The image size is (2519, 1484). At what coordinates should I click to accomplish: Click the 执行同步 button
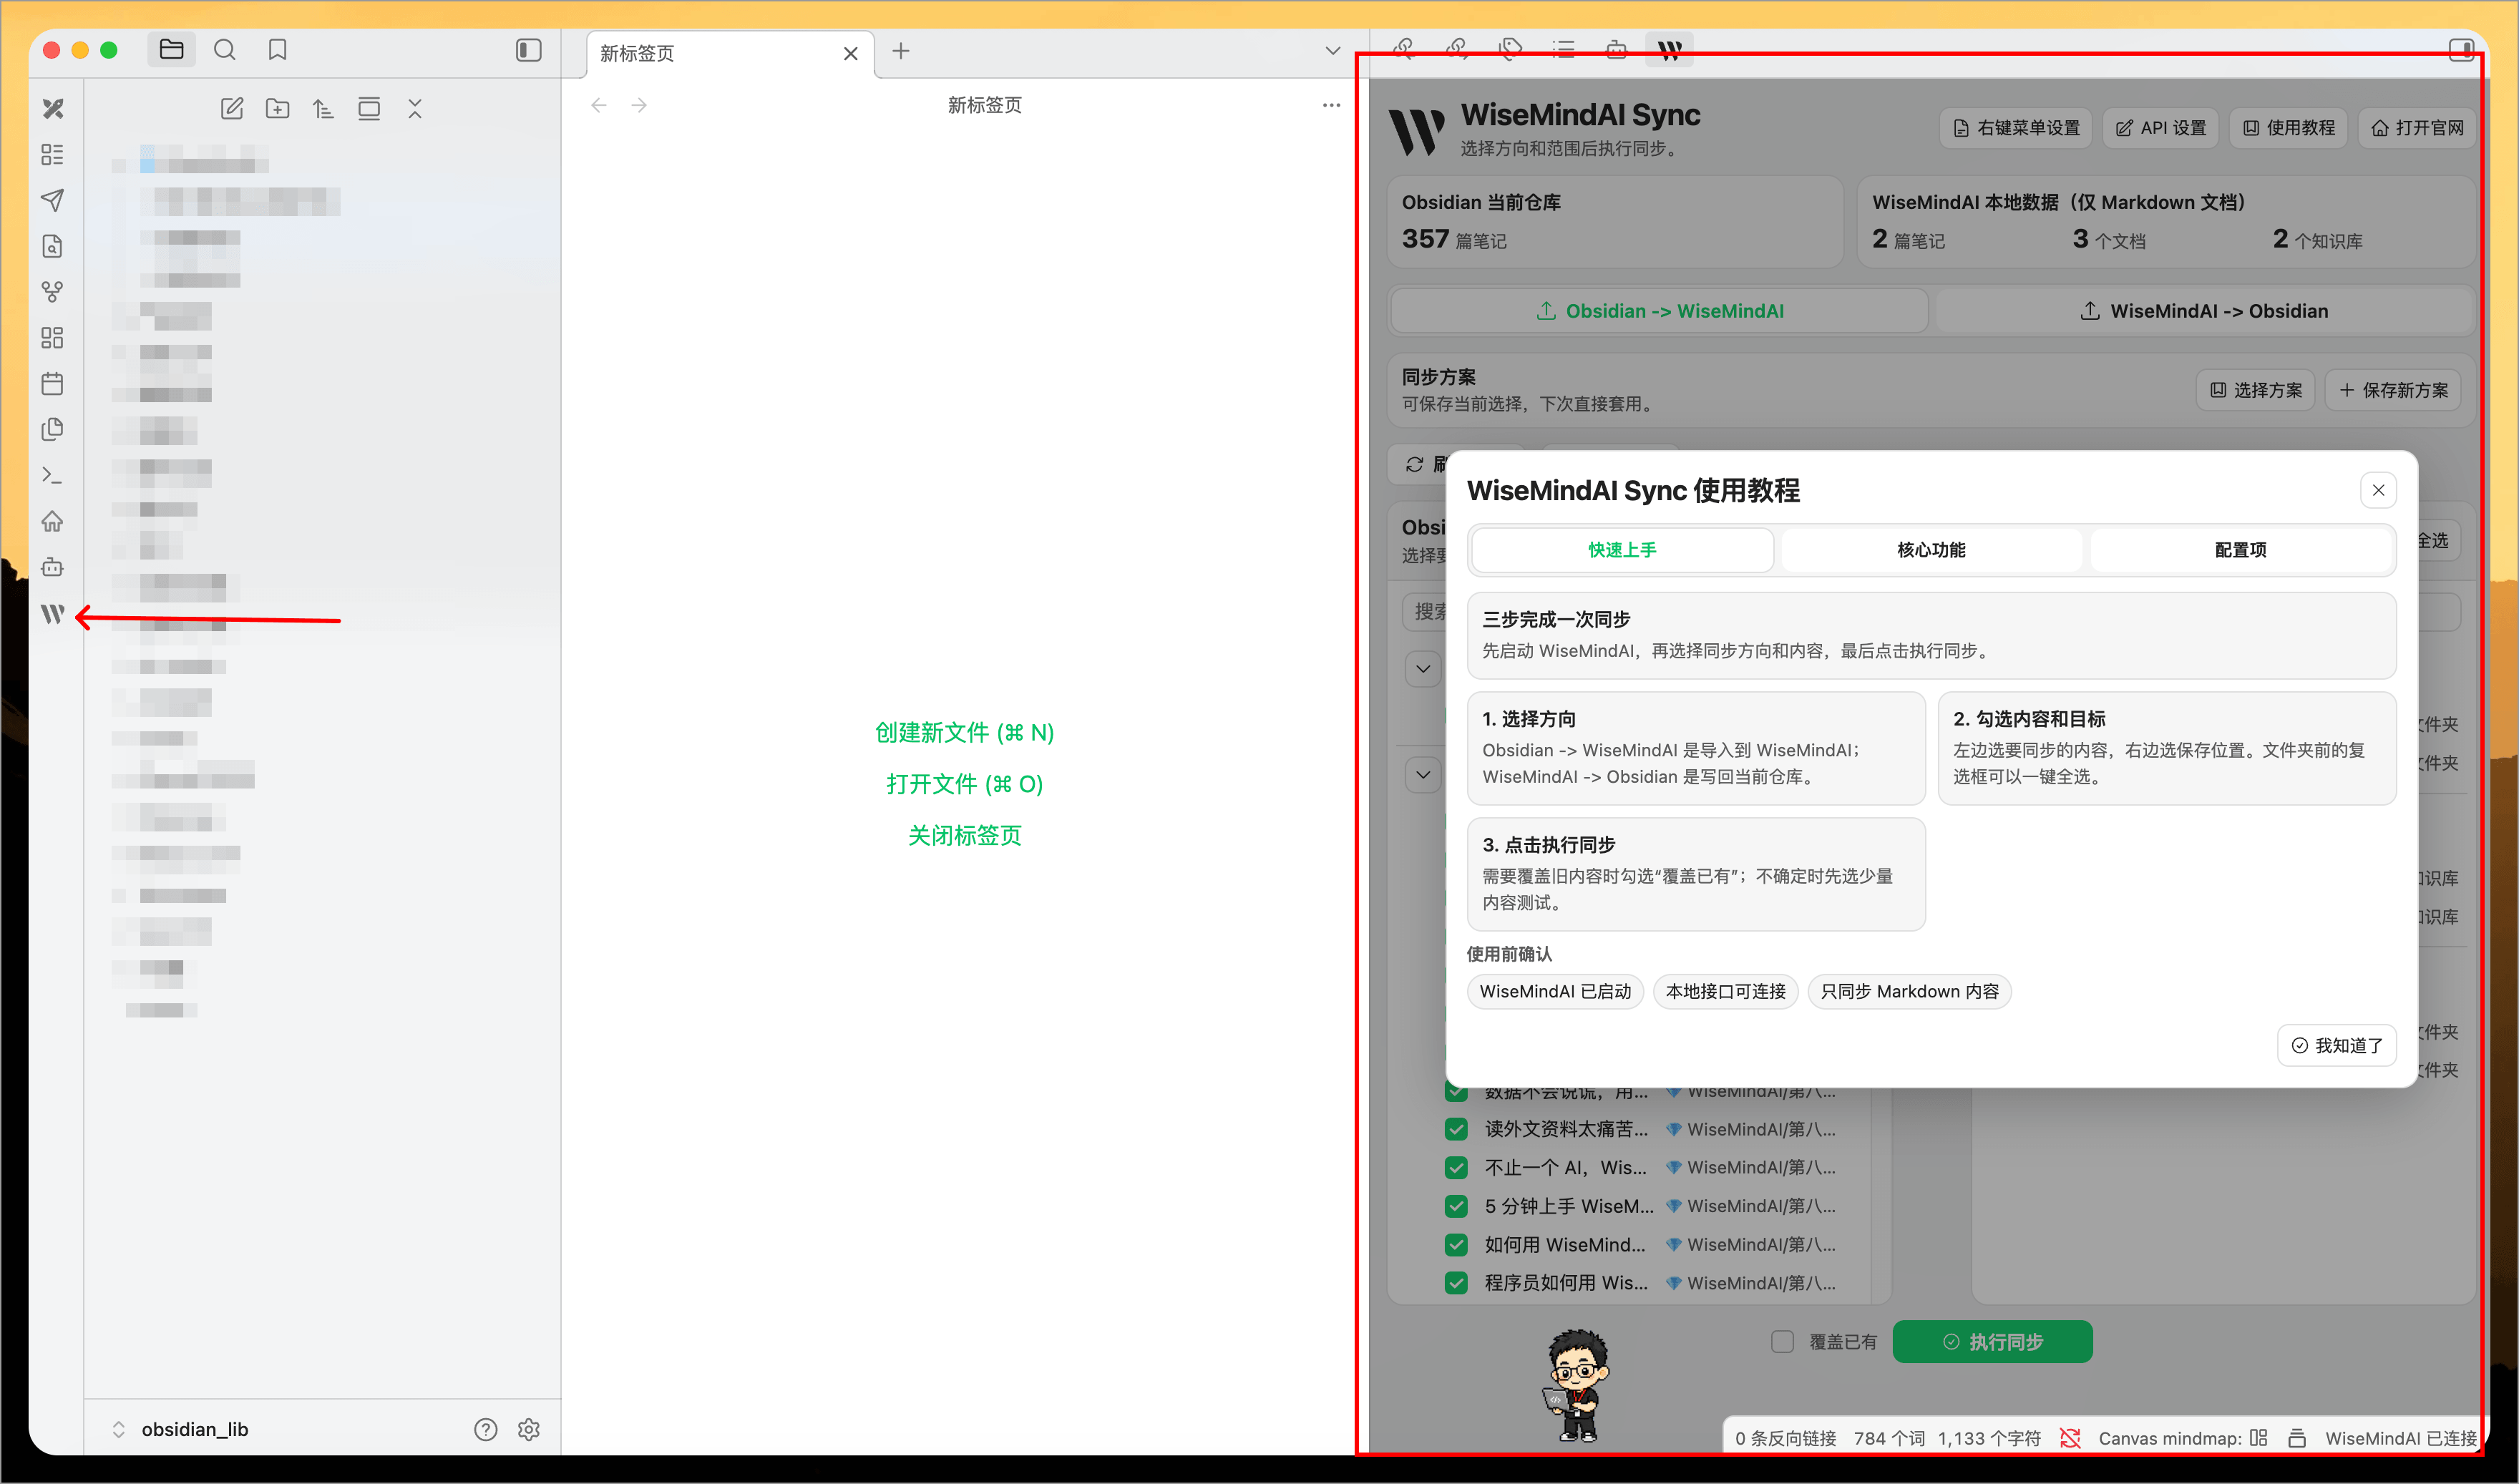tap(1992, 1341)
